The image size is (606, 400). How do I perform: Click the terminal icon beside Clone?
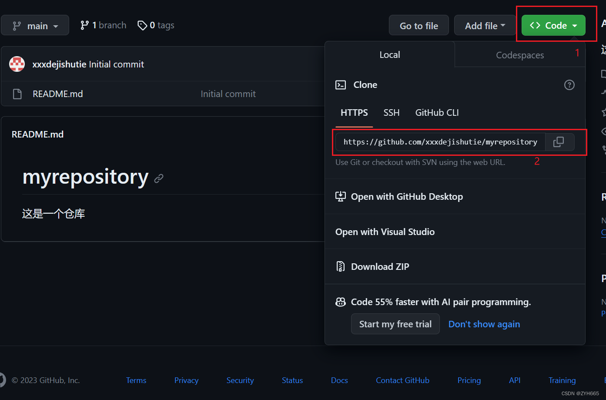pos(341,85)
